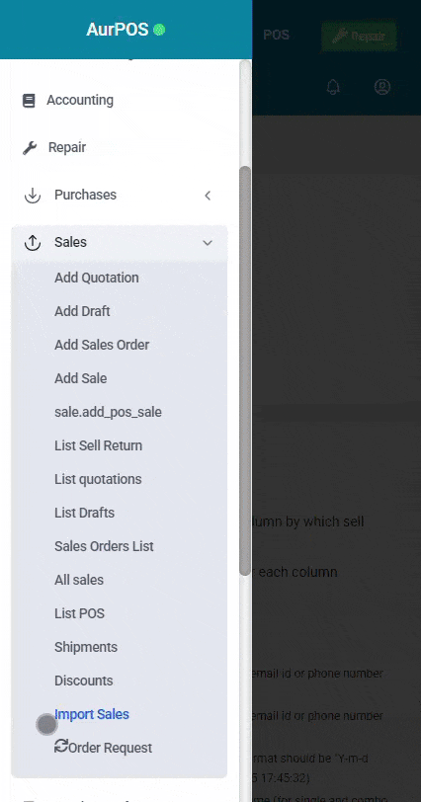Click the refresh icon beside Order Request
The width and height of the screenshot is (421, 802).
pos(61,746)
